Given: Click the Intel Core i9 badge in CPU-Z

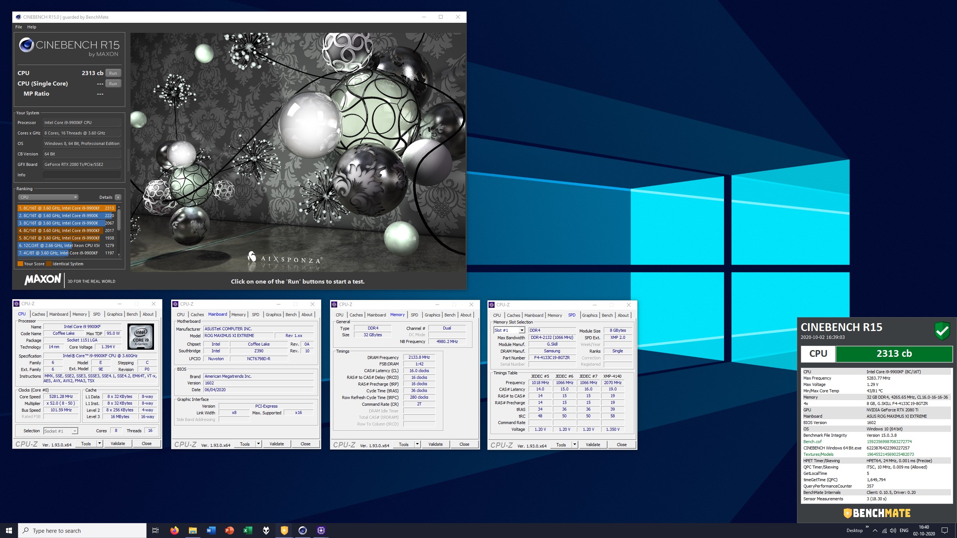Looking at the screenshot, I should coord(141,337).
